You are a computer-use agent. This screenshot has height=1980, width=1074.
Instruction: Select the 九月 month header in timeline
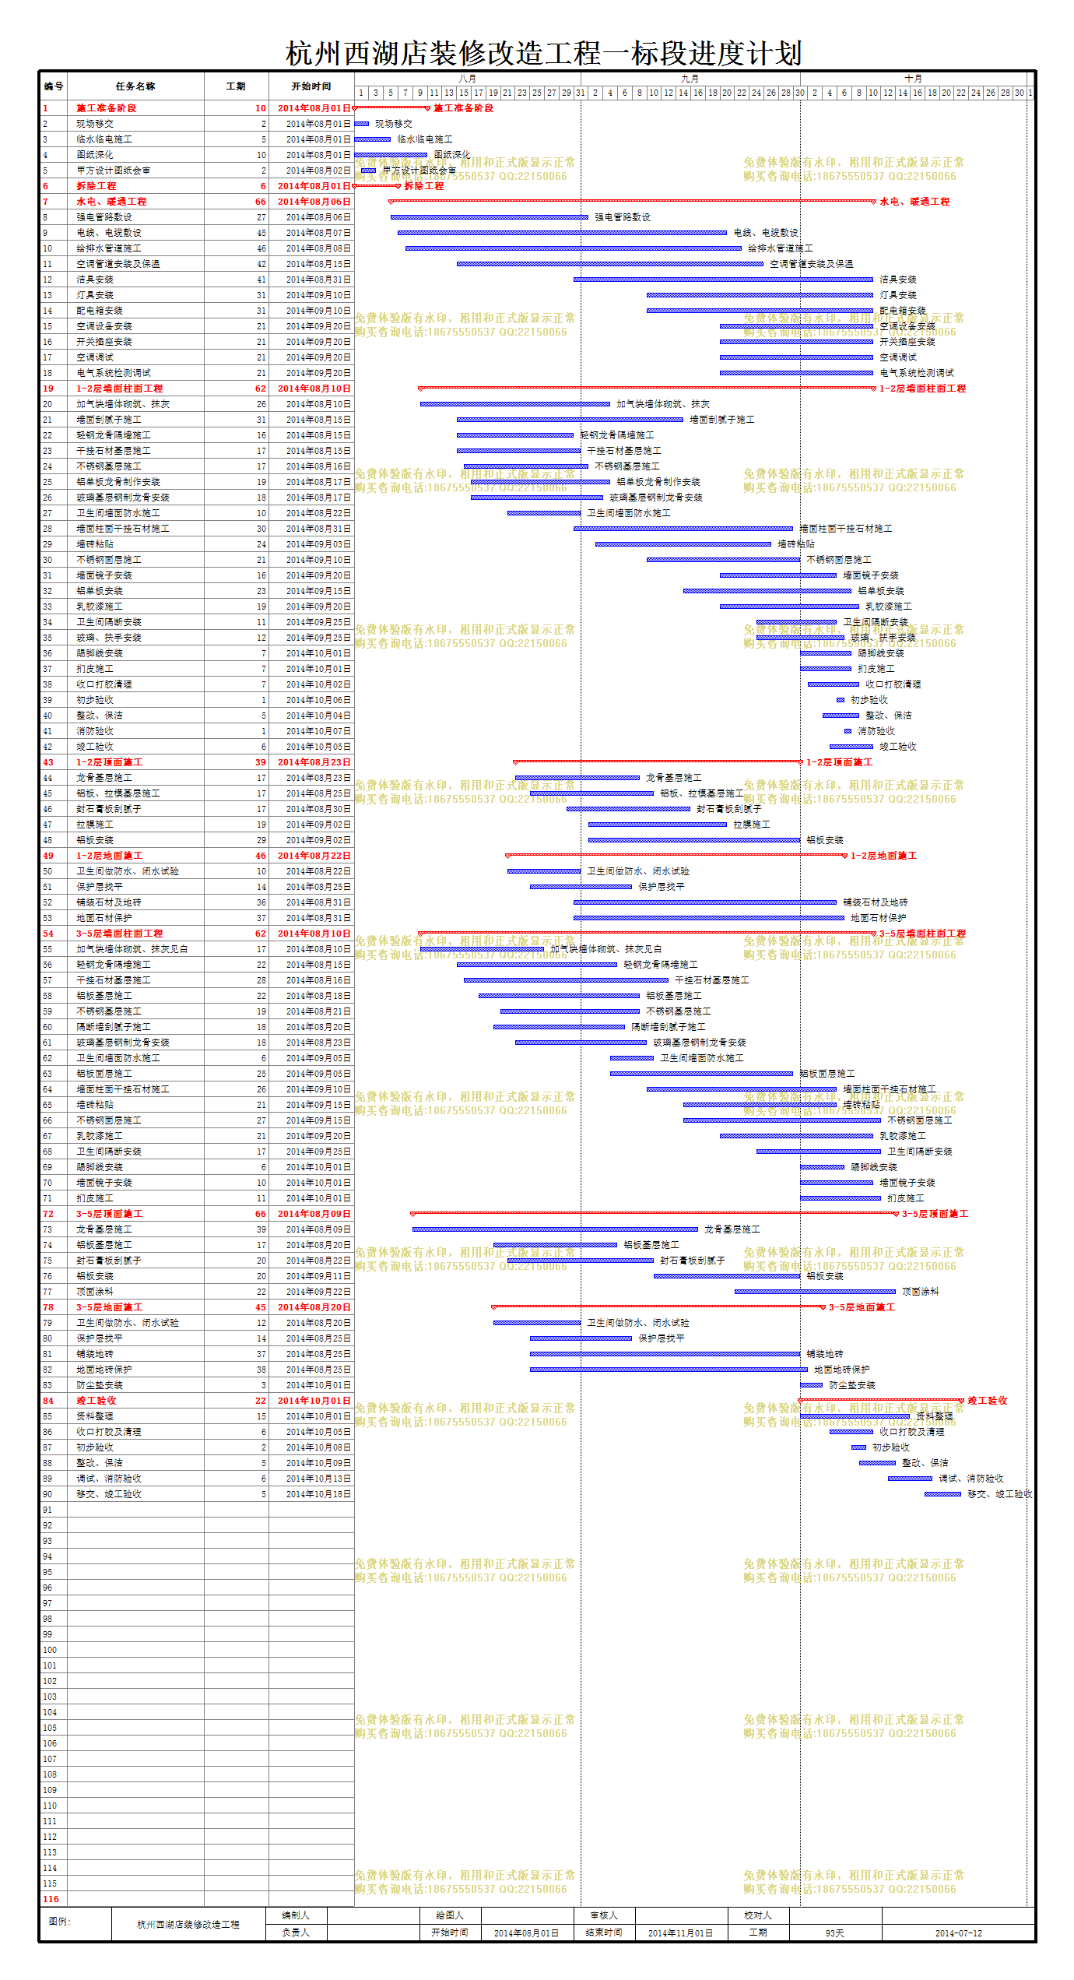point(690,79)
